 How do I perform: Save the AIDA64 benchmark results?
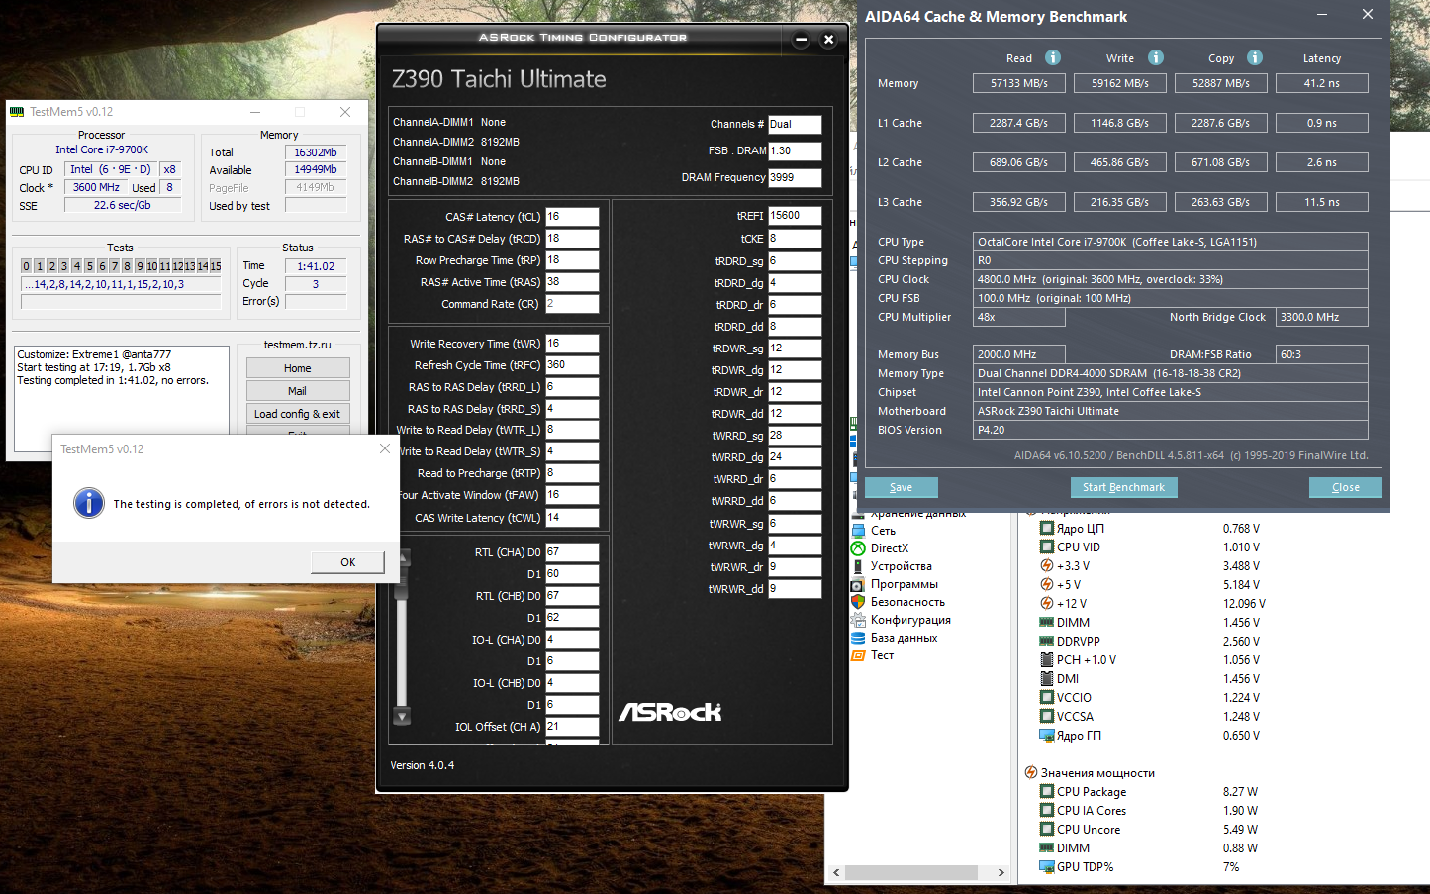[901, 487]
